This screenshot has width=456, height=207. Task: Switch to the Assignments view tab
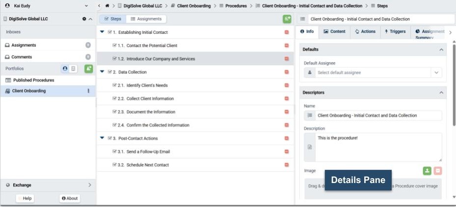[x=145, y=19]
